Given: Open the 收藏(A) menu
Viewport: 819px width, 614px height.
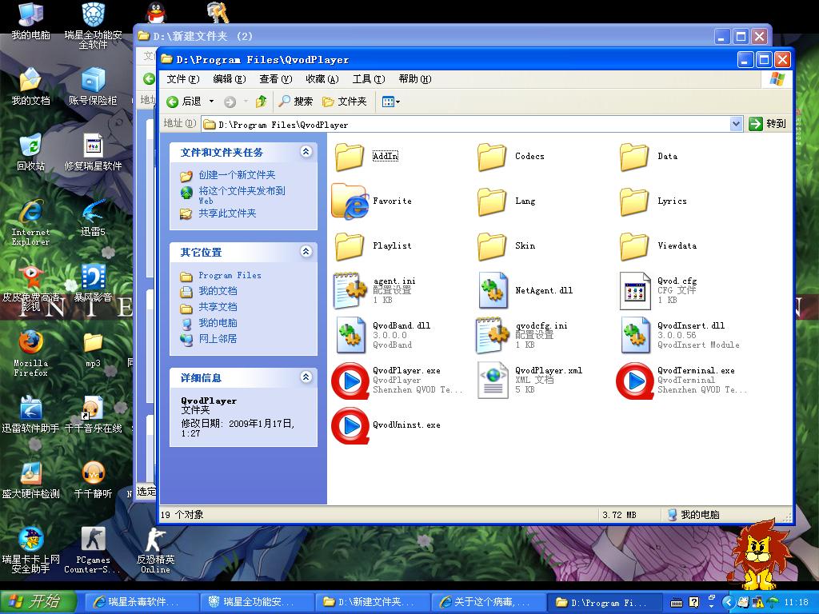Looking at the screenshot, I should (x=322, y=79).
